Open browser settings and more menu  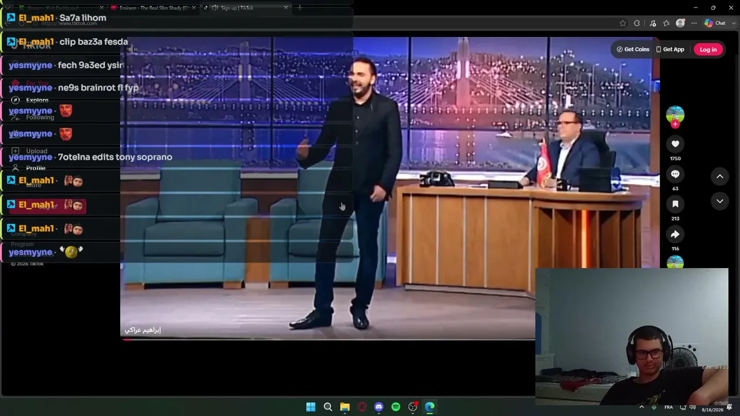coord(694,23)
